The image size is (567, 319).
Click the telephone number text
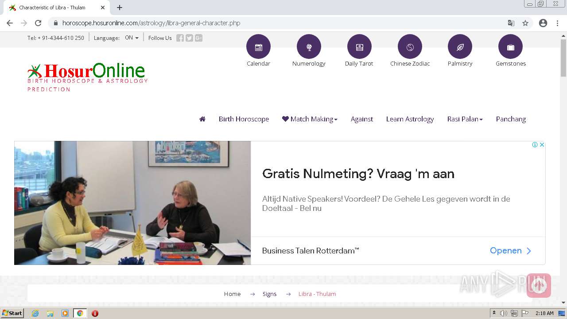pos(56,38)
